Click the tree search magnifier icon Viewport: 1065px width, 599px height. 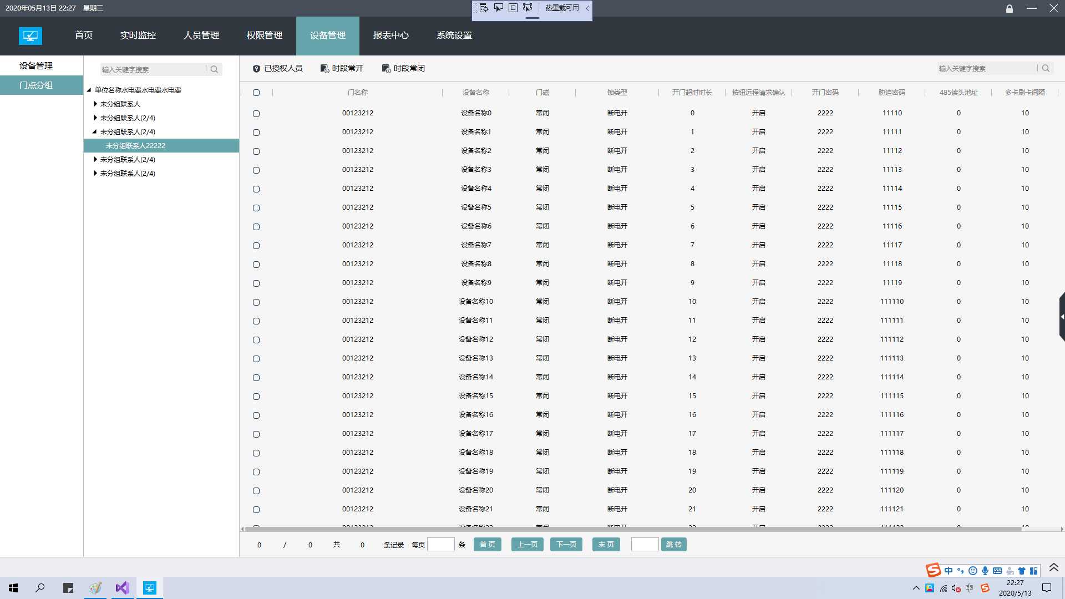pyautogui.click(x=214, y=69)
